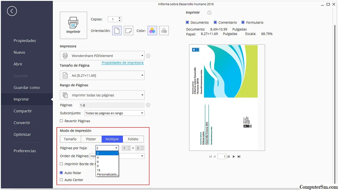Choose 9 in pages-per-sheet list
Viewport: 338px width, 190px height.
tap(107, 166)
